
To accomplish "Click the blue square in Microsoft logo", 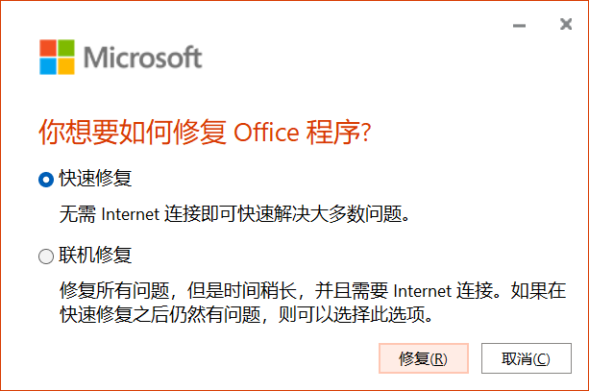I will click(48, 65).
